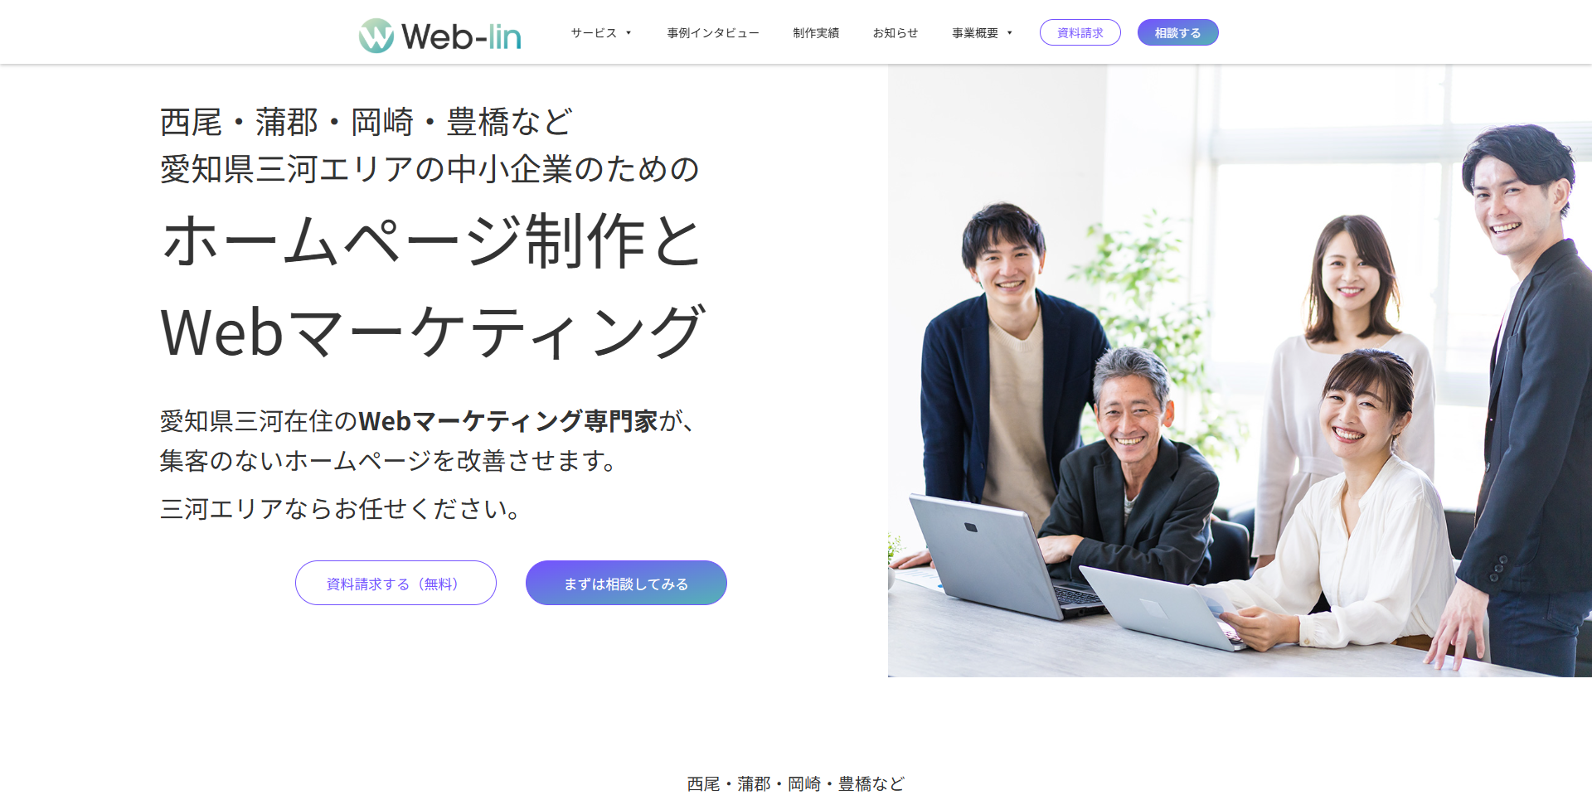
Task: Open 事例インタビュー page
Action: pos(713,33)
